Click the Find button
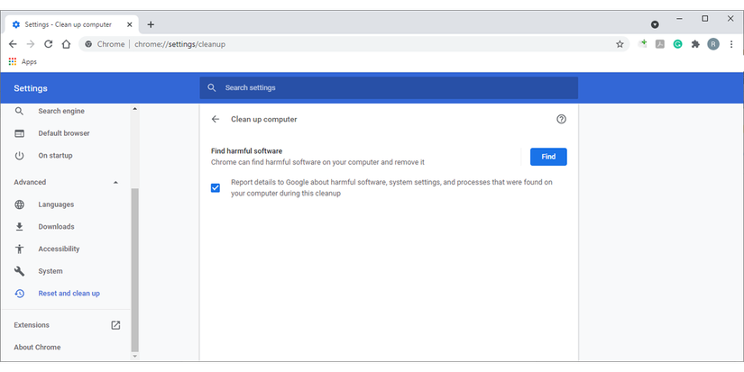Viewport: 744px width, 372px height. point(548,157)
